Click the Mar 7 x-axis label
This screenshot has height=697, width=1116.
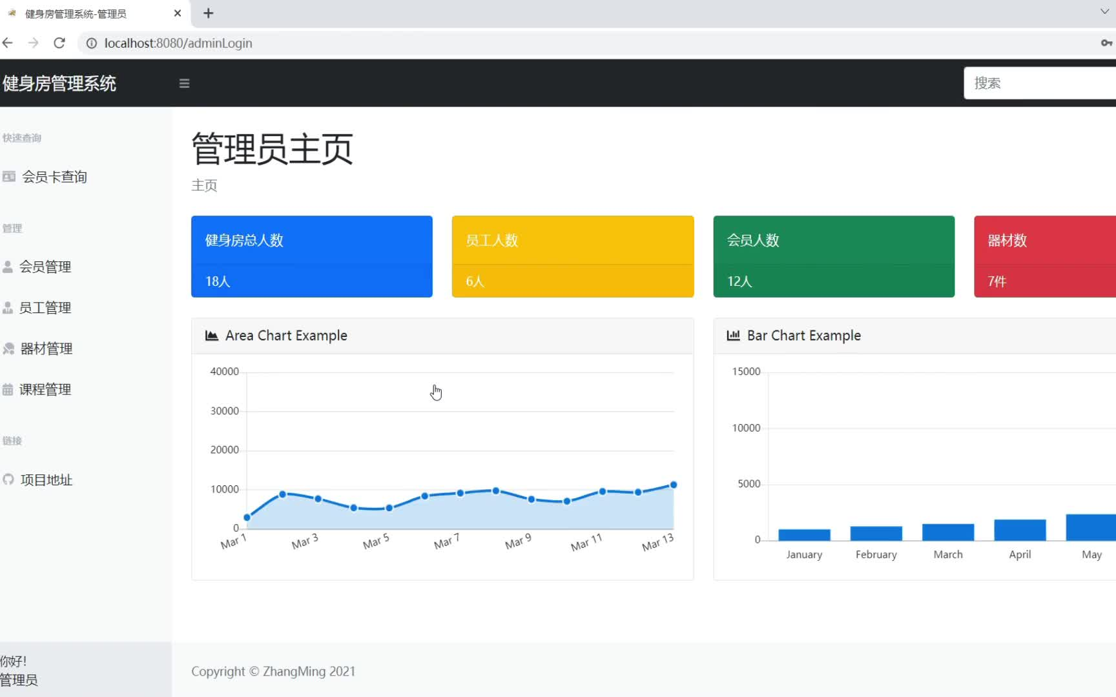click(446, 541)
